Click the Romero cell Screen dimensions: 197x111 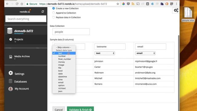click(98, 84)
